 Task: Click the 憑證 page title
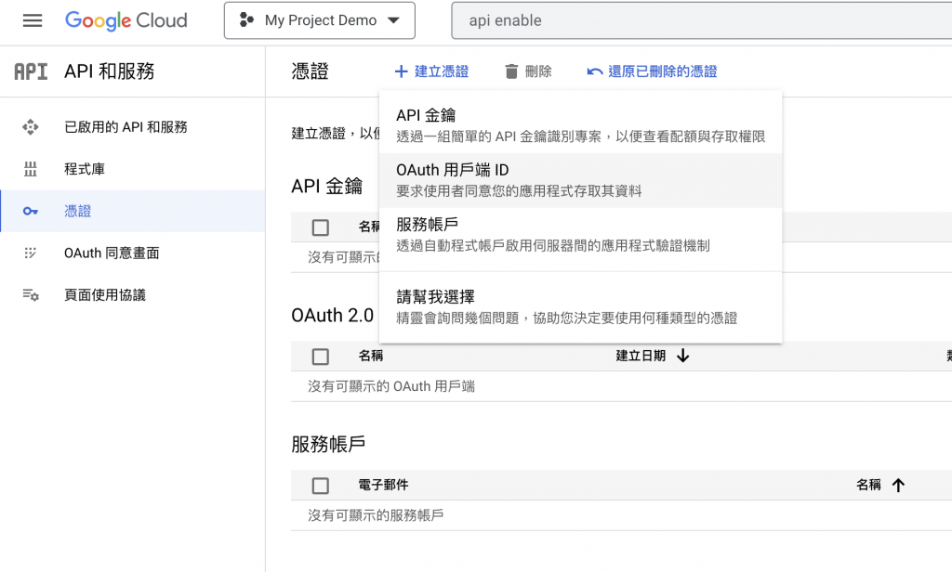tap(310, 71)
